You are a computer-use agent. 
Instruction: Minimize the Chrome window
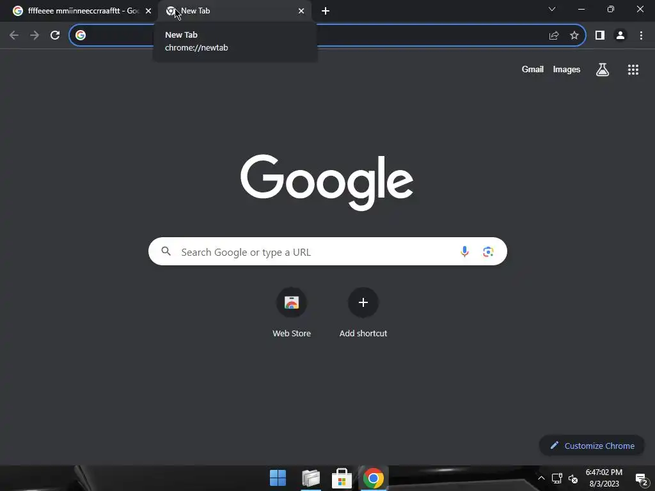[581, 9]
